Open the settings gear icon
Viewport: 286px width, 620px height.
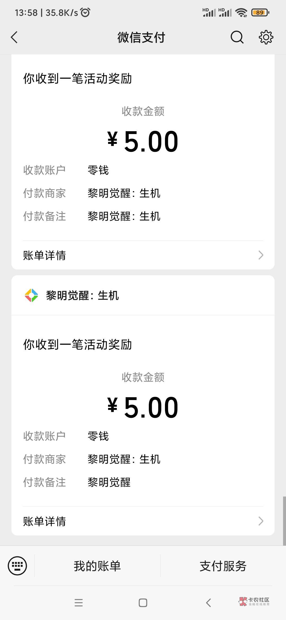266,37
